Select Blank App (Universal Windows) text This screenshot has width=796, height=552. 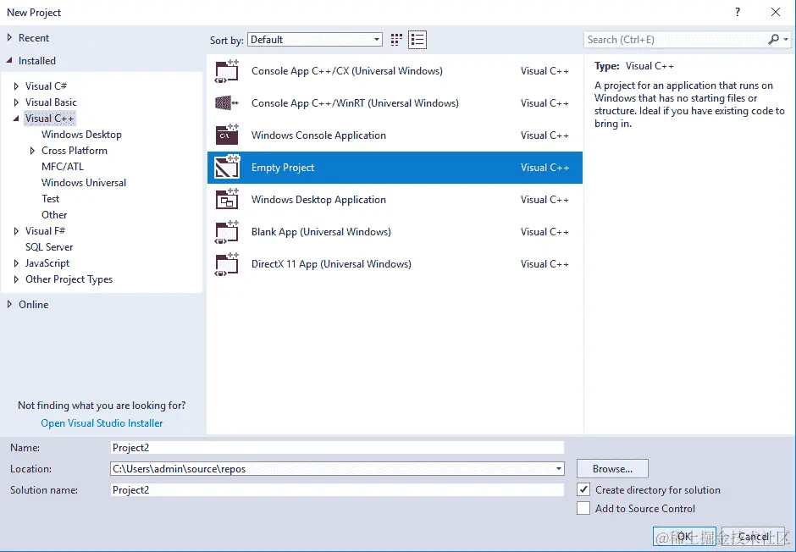(x=321, y=232)
